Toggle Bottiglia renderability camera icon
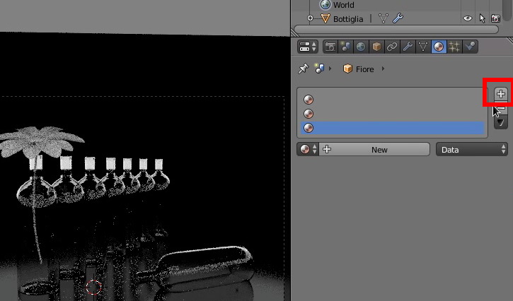513x301 pixels. (x=495, y=18)
